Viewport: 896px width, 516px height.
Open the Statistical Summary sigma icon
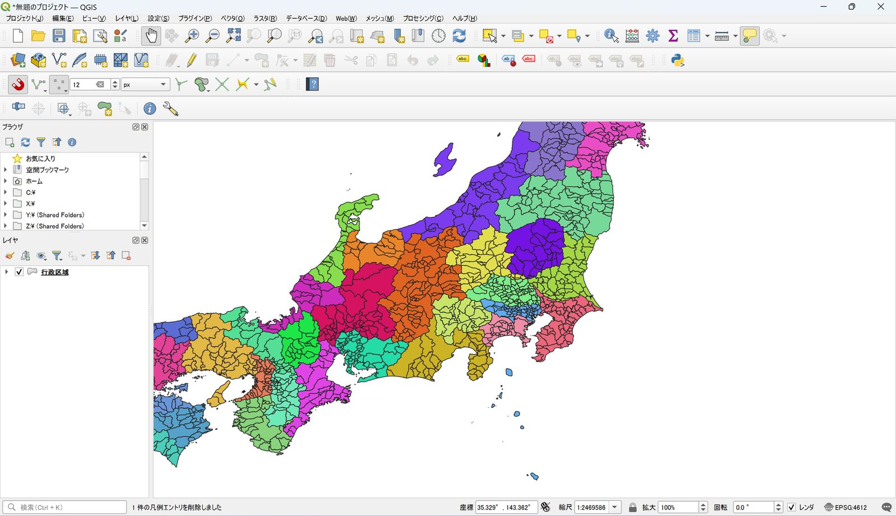(673, 36)
